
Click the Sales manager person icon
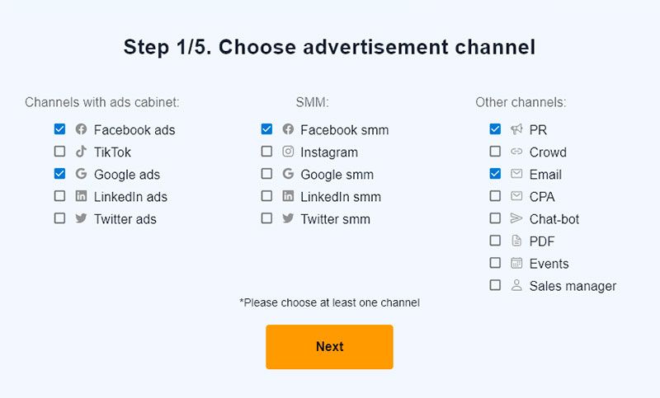click(516, 285)
